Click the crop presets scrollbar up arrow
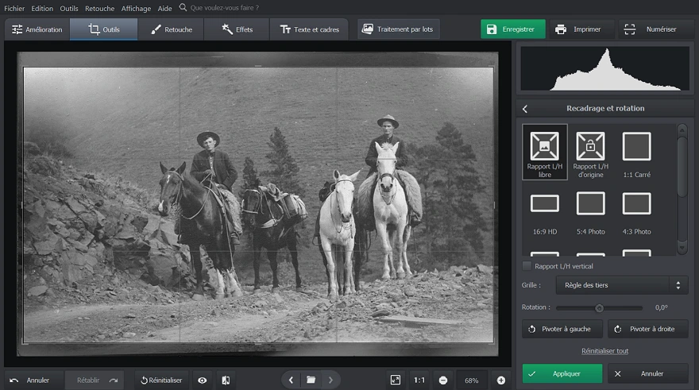699x390 pixels. pyautogui.click(x=682, y=130)
